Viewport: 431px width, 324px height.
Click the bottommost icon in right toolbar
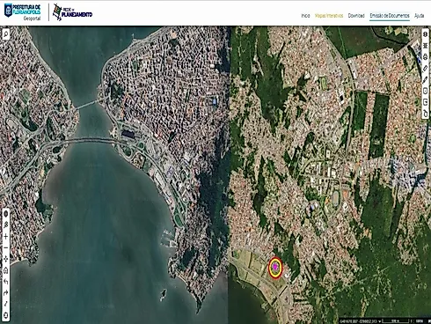(x=425, y=113)
